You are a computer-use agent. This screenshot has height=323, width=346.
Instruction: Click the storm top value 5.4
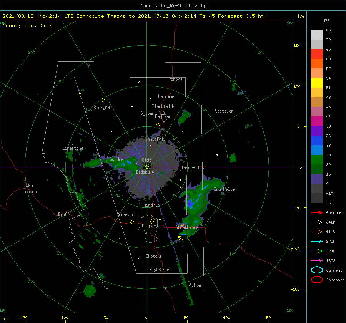click(183, 238)
